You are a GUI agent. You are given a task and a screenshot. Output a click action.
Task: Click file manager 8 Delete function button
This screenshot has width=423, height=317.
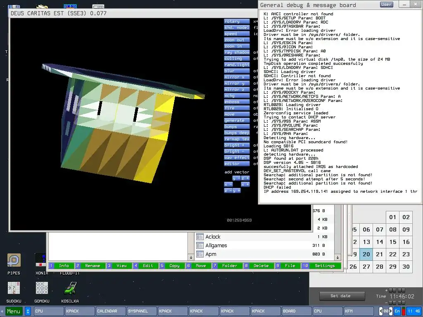[x=259, y=266]
